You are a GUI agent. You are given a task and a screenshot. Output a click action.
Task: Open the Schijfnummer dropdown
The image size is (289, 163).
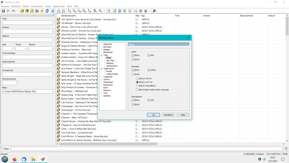(16, 83)
